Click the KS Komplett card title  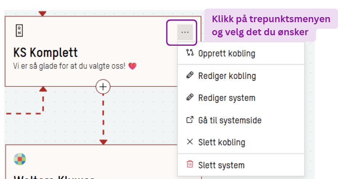coord(45,53)
